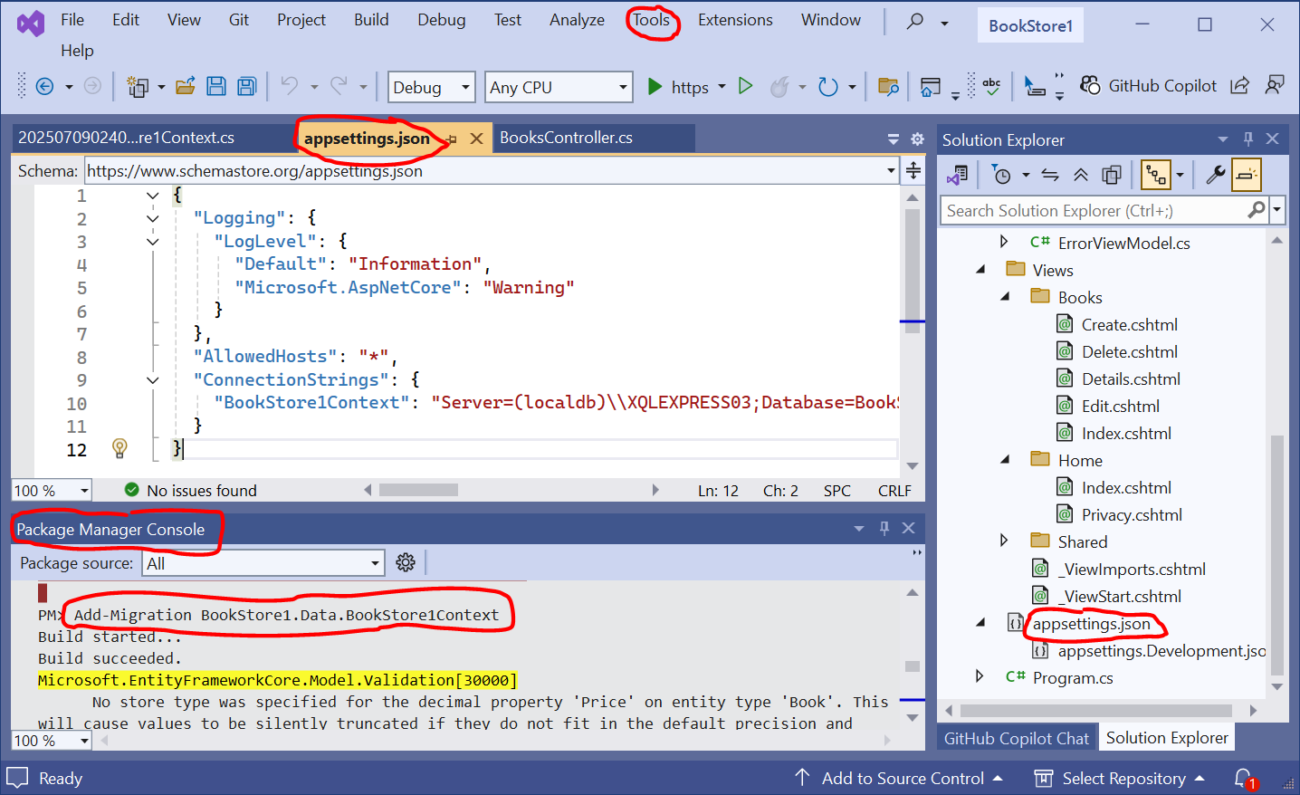Toggle Preview Selected Items in Solution Explorer
The width and height of the screenshot is (1300, 795).
(x=1247, y=175)
